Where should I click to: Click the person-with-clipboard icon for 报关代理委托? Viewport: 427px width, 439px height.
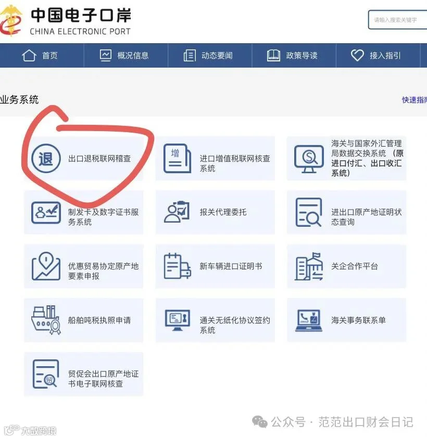click(x=177, y=212)
